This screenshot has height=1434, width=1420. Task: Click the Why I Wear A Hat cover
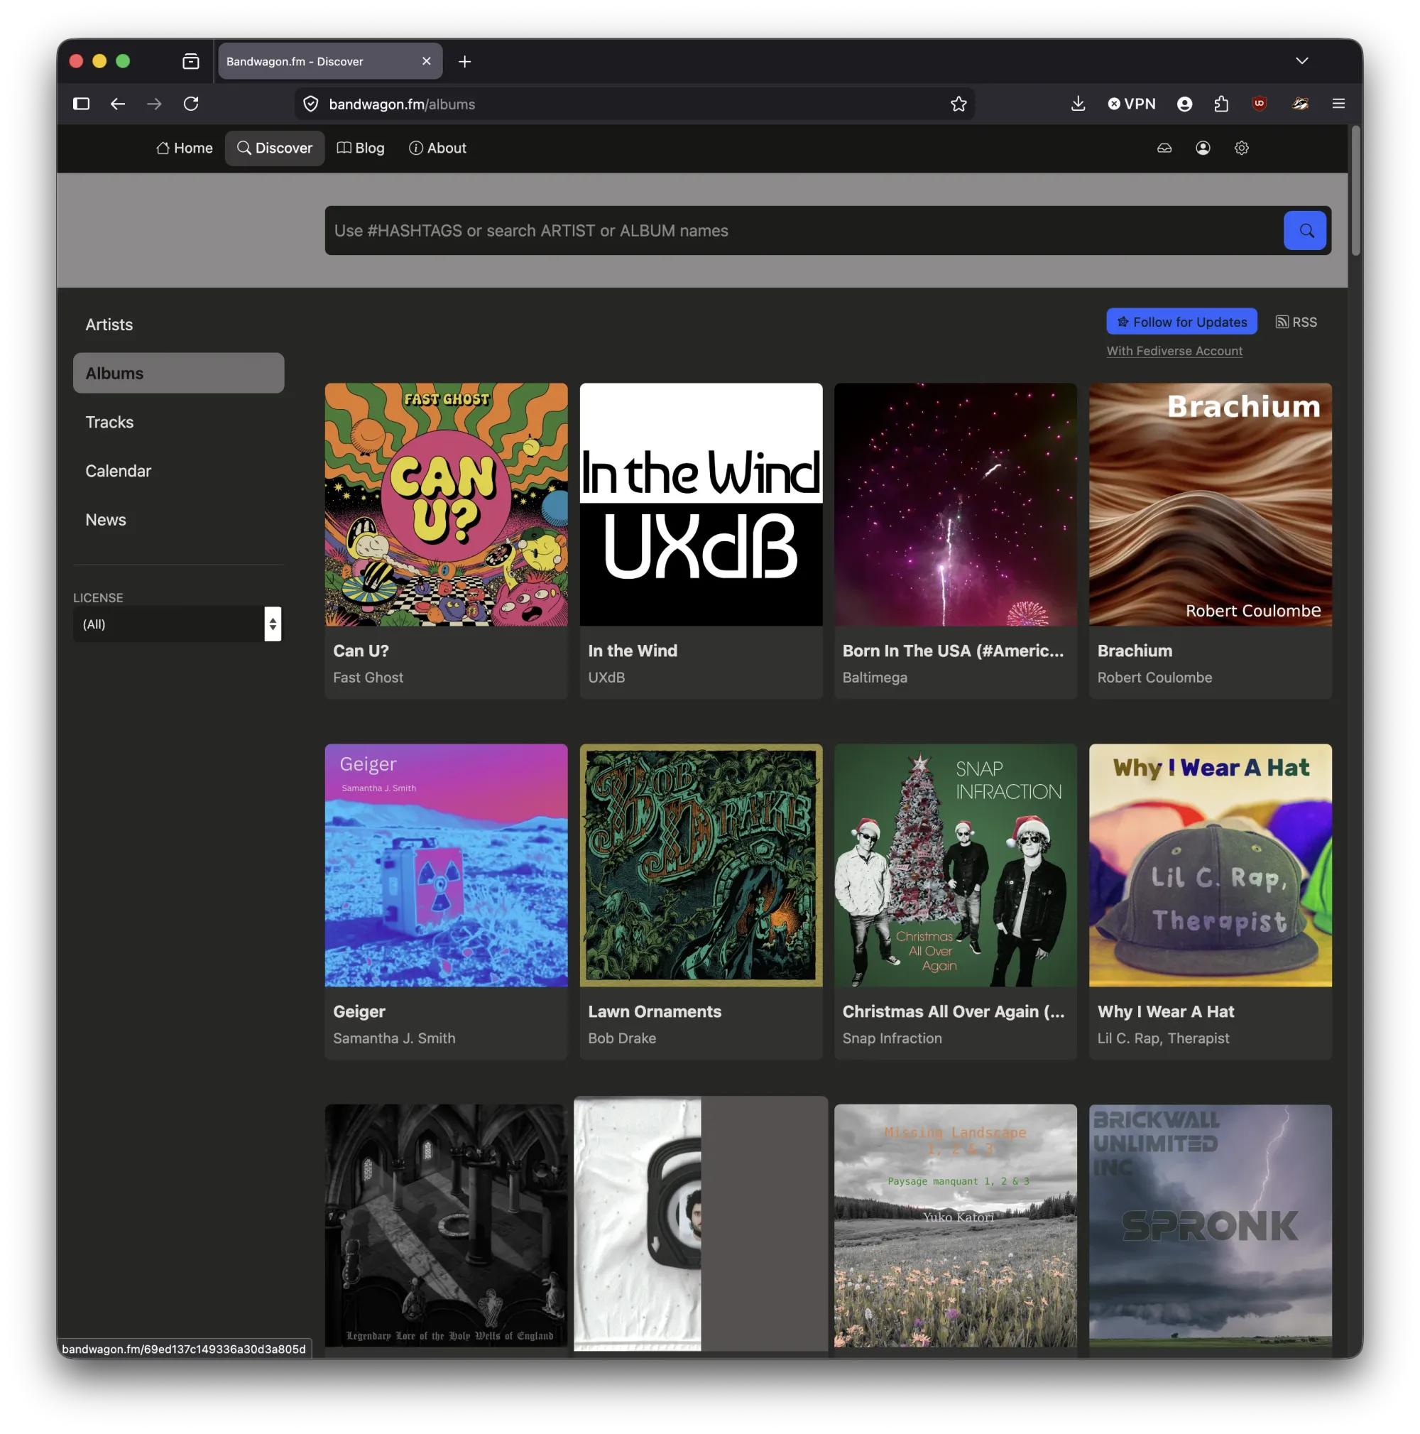[x=1210, y=866]
